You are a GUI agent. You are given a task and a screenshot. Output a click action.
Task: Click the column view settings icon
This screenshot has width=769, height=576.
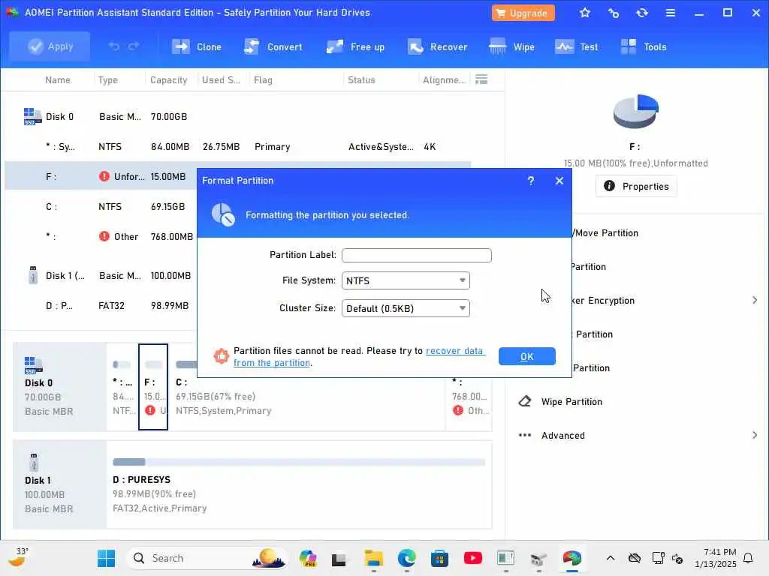click(x=481, y=79)
